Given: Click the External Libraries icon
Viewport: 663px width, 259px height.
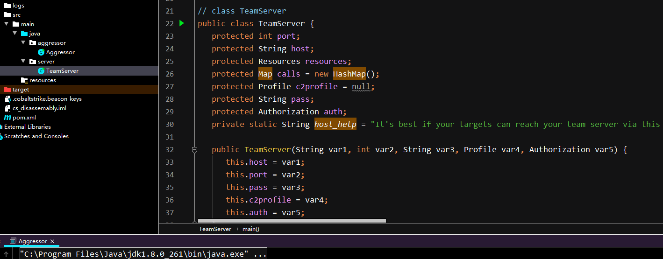Looking at the screenshot, I should tap(1, 127).
